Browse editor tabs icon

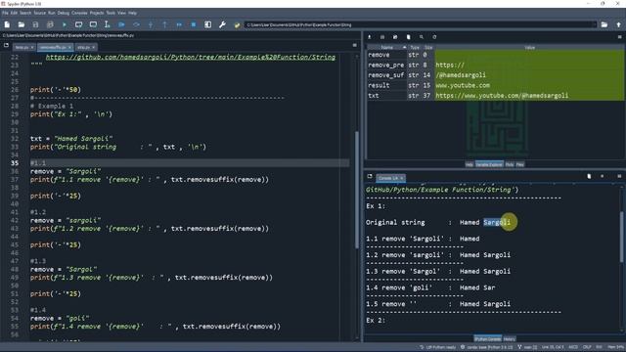pos(6,46)
